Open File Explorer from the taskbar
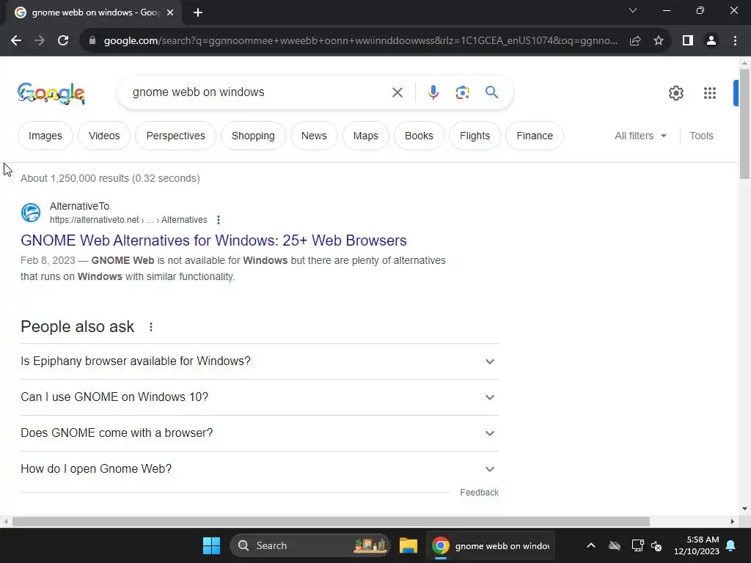Image resolution: width=751 pixels, height=563 pixels. 408,545
